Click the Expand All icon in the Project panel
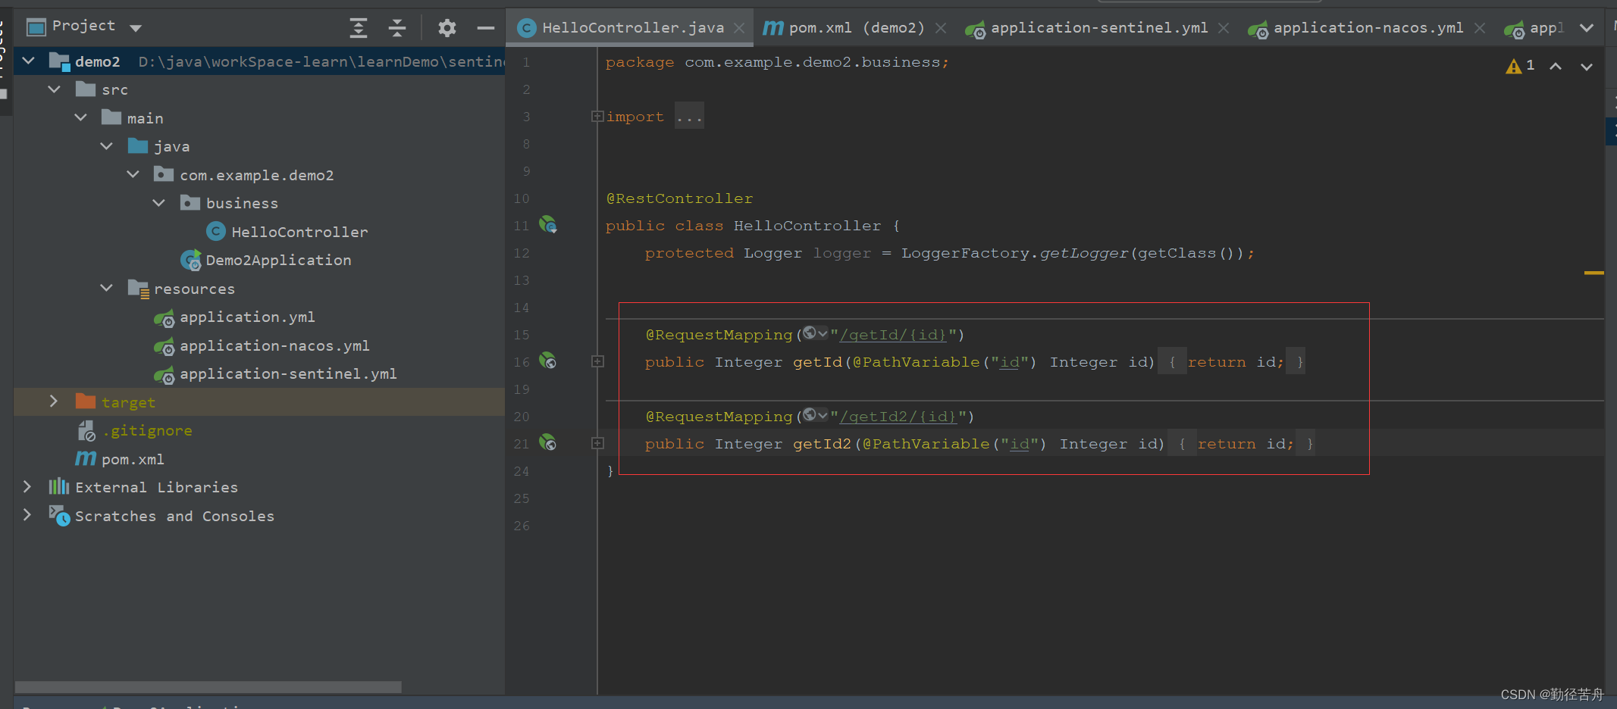Viewport: 1617px width, 709px height. click(358, 28)
